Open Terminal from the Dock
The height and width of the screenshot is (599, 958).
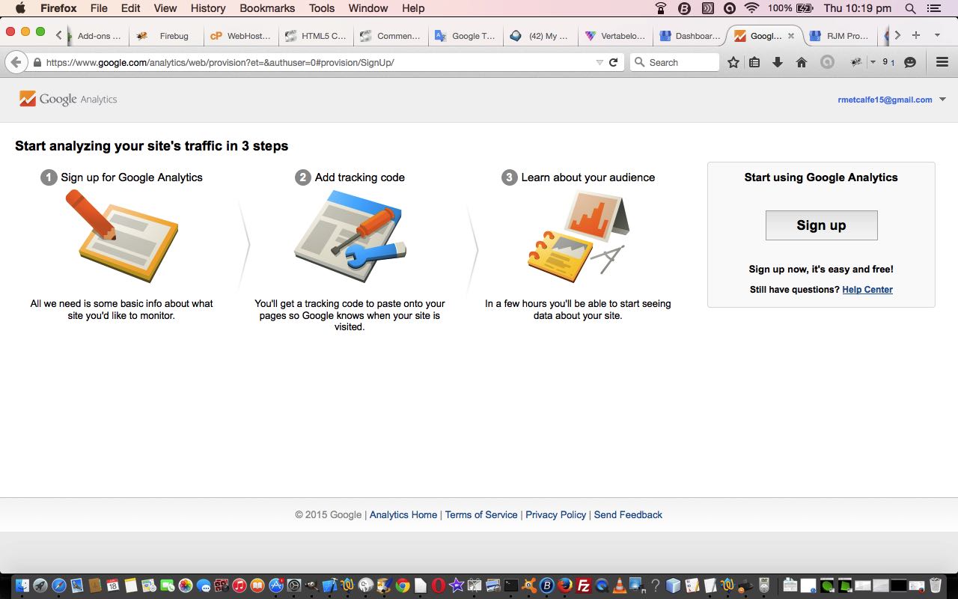pos(511,586)
